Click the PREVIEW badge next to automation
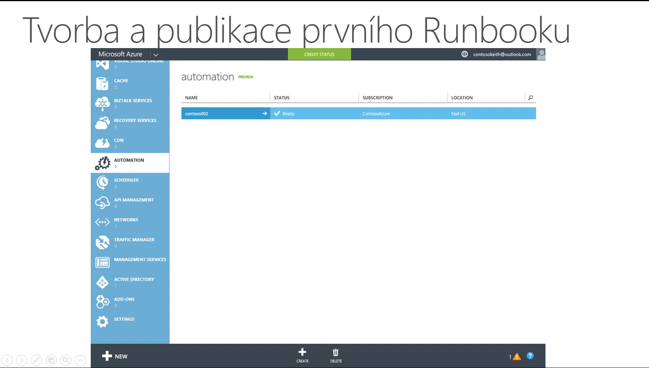Viewport: 649px width, 368px height. 245,77
